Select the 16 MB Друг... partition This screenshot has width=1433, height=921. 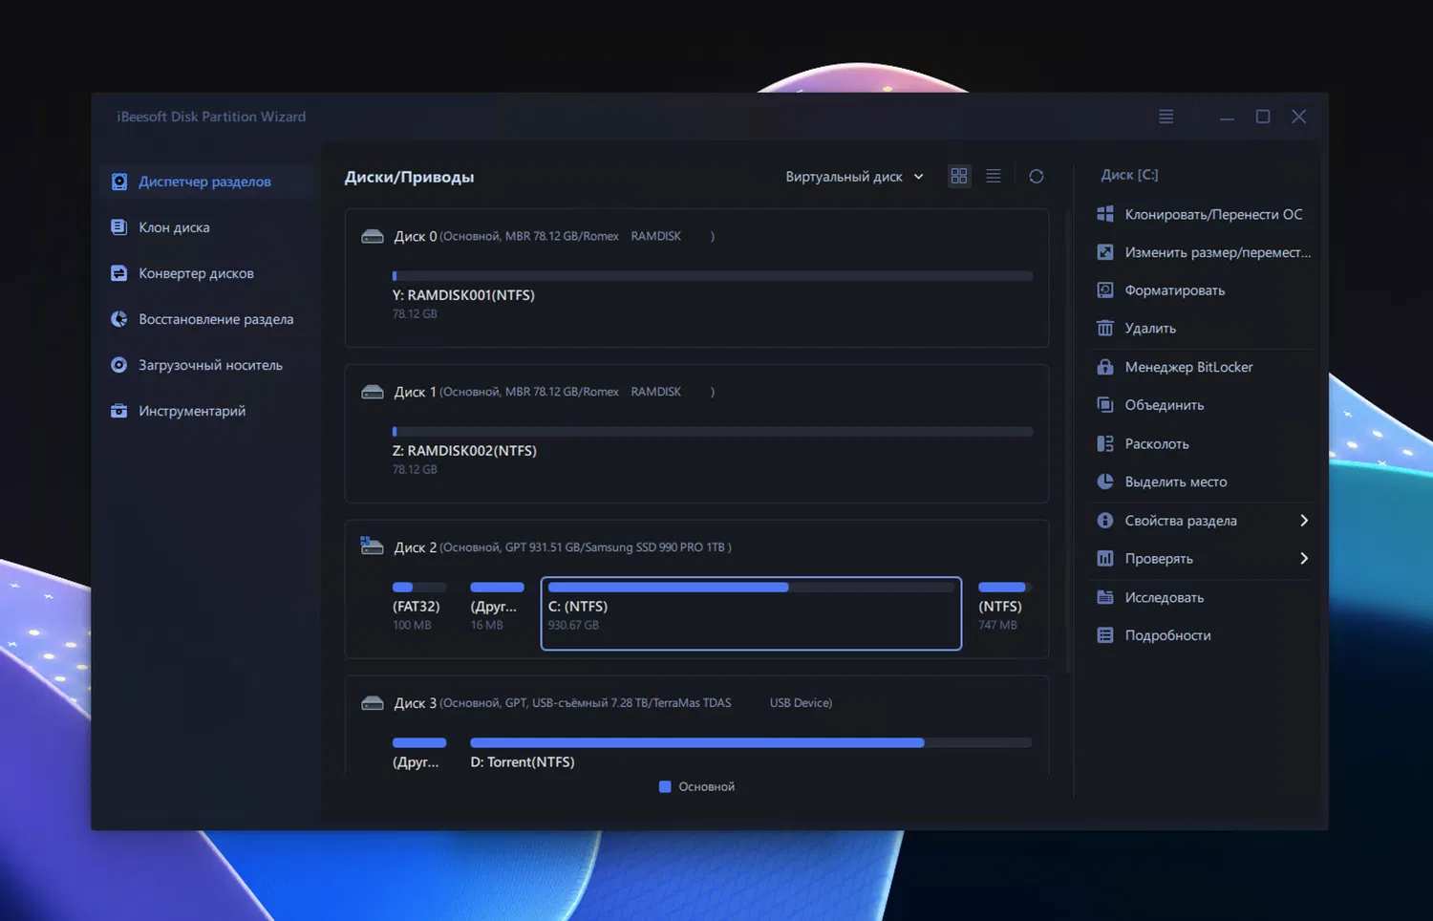[x=497, y=608]
